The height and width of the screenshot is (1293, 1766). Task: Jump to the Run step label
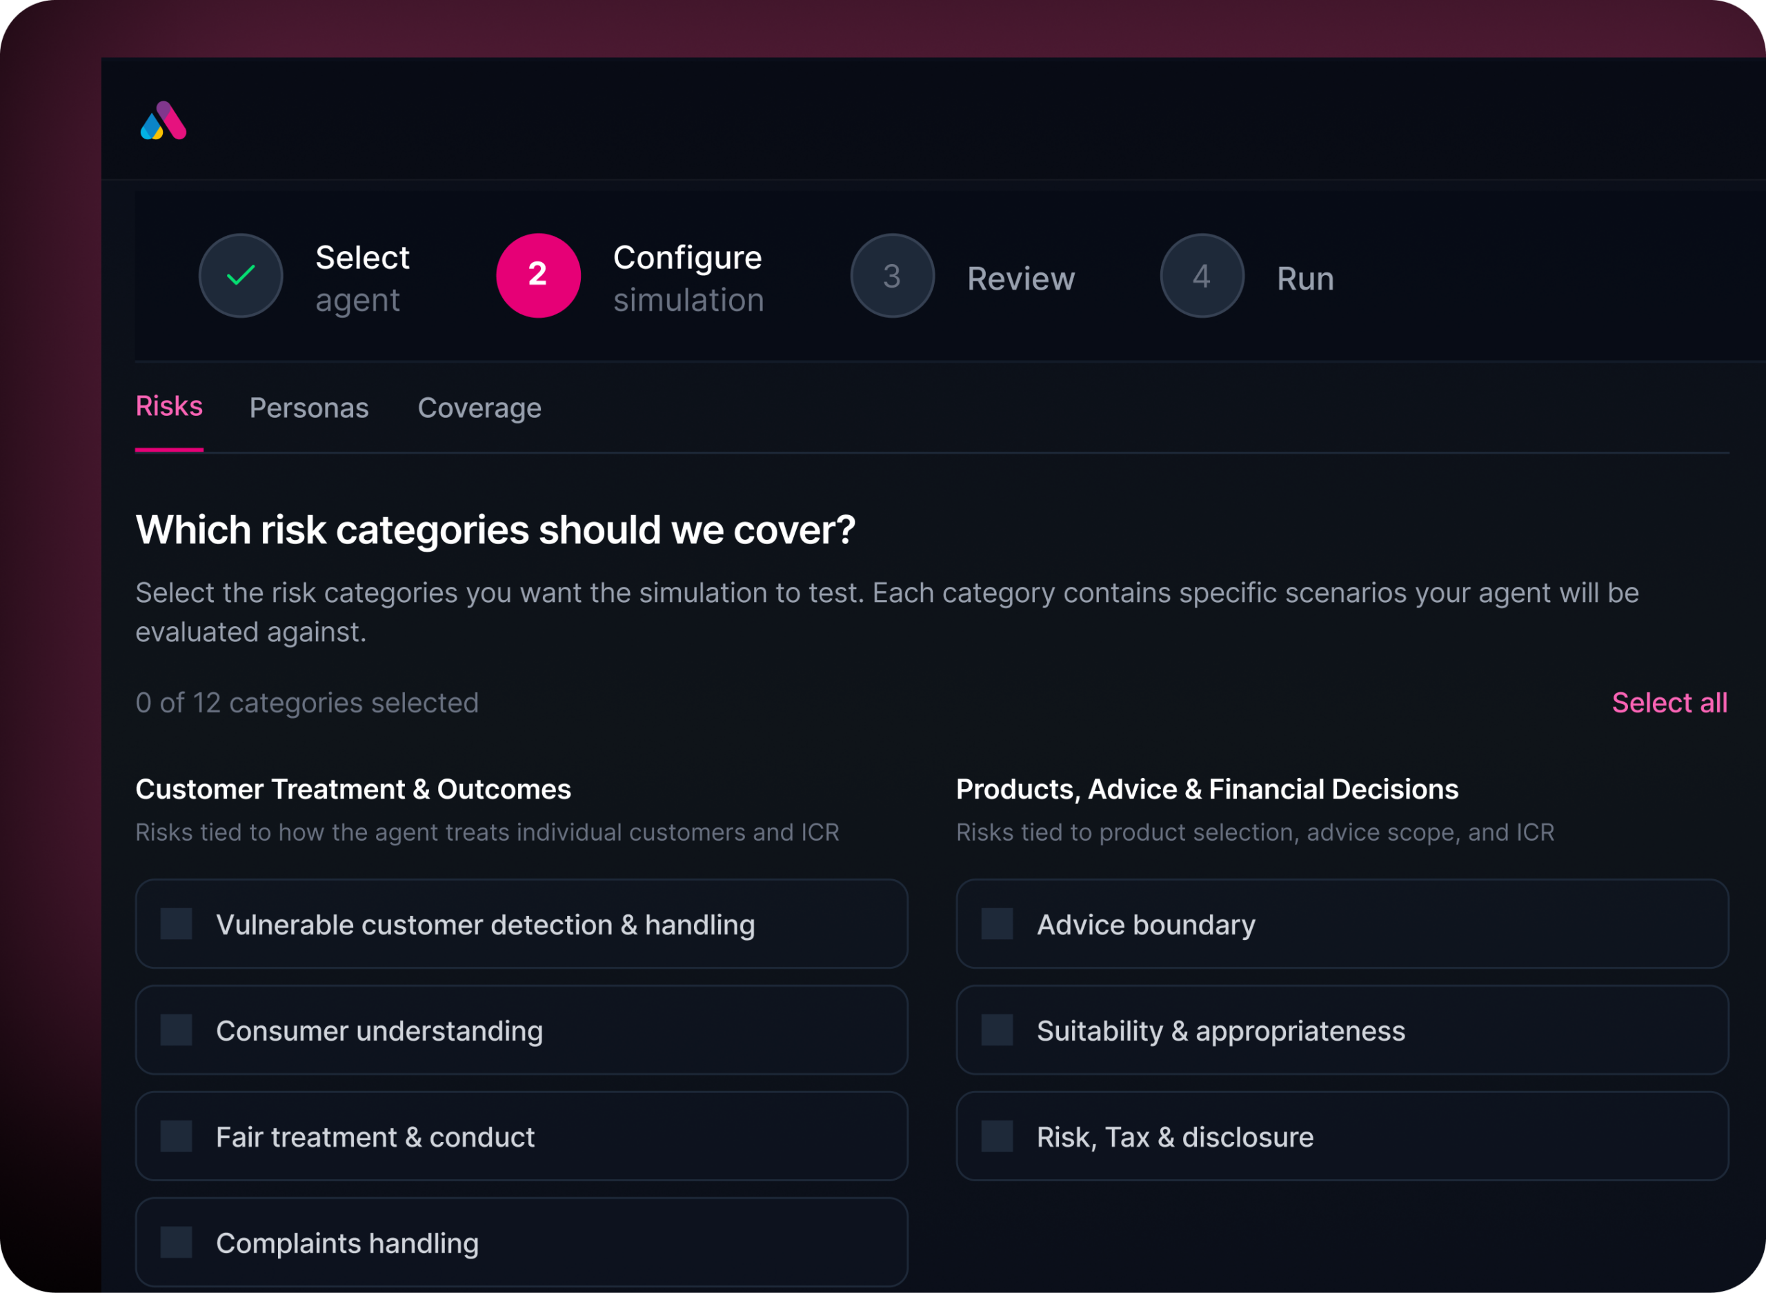1305,279
